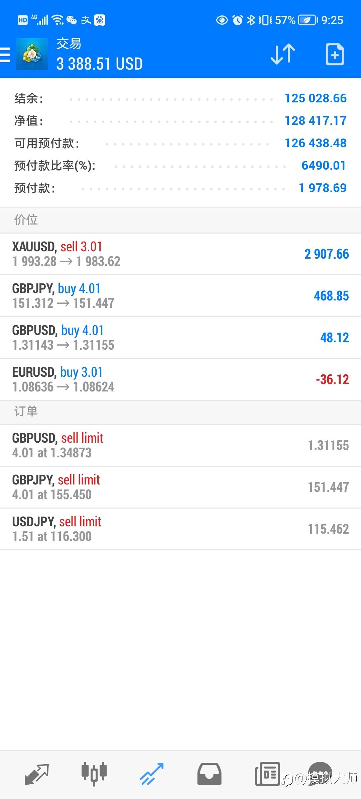
Task: Tap the XAUUSD profit value 2 907.66
Action: 327,254
